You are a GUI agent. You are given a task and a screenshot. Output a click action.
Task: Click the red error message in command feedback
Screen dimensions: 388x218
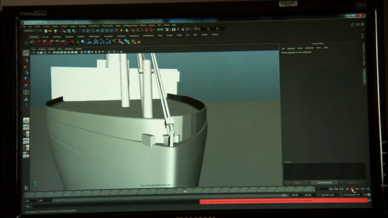284,201
